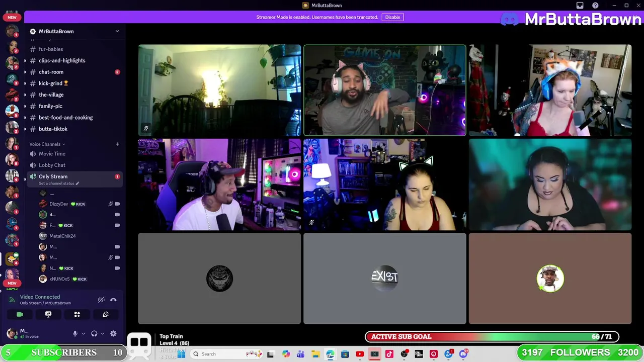The image size is (644, 362).
Task: Share your screen from voice panel
Action: pos(48,314)
